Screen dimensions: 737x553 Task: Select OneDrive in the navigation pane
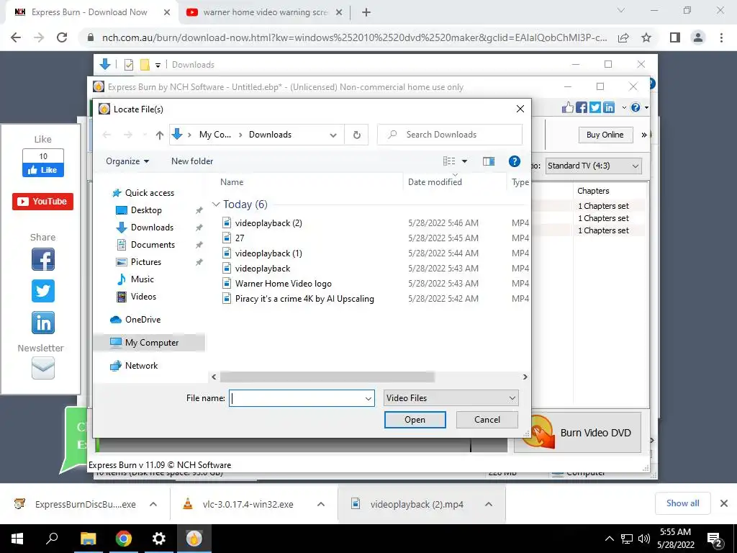143,319
